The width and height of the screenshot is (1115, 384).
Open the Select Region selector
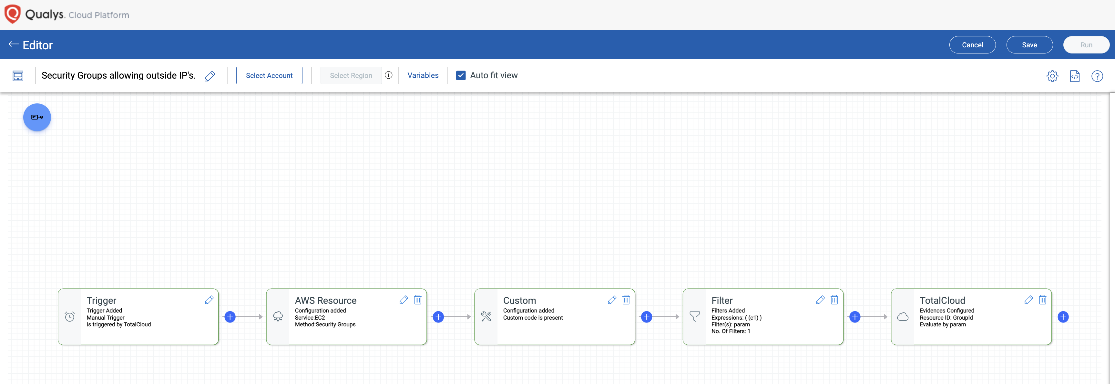351,75
